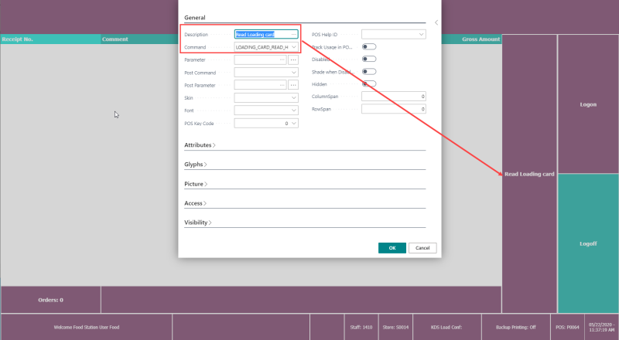Click the ellipsis inside the Description field
619x340 pixels.
click(294, 35)
